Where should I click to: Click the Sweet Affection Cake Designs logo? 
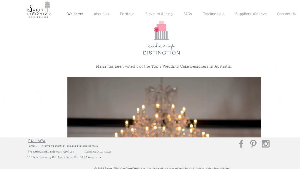point(39,10)
